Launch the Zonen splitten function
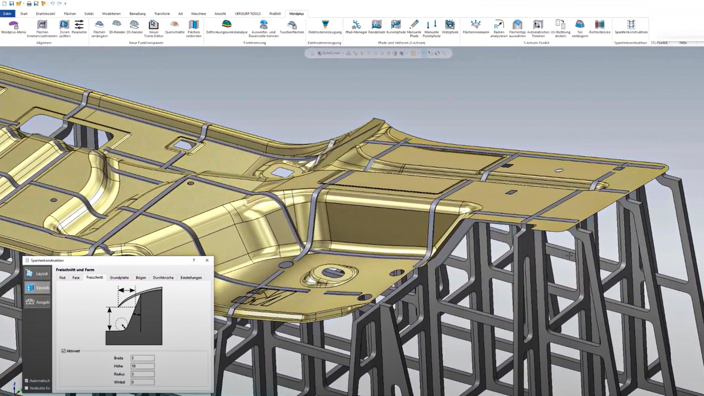The height and width of the screenshot is (396, 704). point(65,26)
